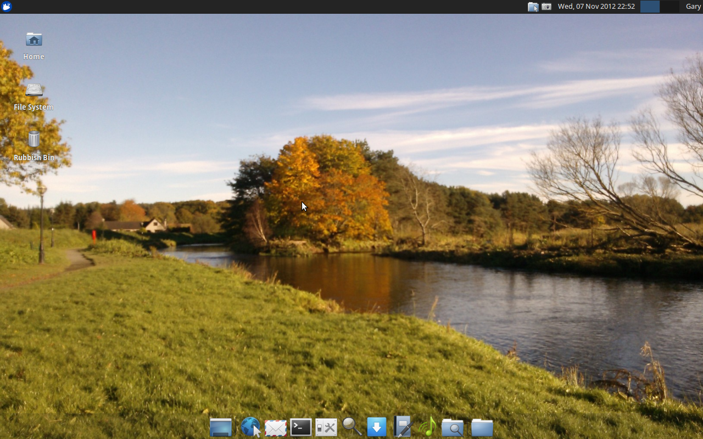Open the mail client envelope icon
The width and height of the screenshot is (703, 439).
tap(275, 427)
